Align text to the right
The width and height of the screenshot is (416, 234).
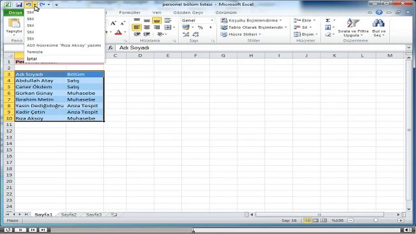[x=157, y=27]
